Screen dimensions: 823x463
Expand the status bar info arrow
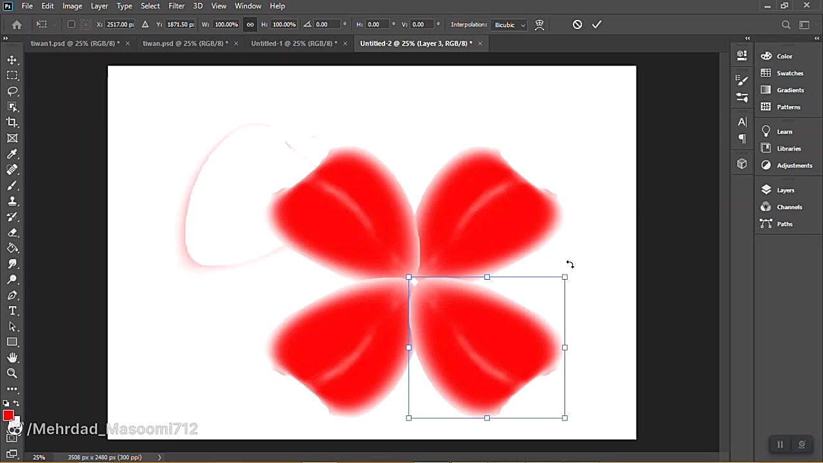click(x=159, y=457)
